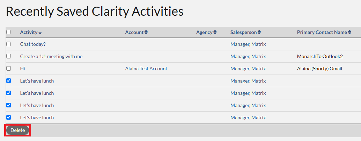Click the Salesperson column sort icon
The width and height of the screenshot is (361, 141).
tap(259, 32)
